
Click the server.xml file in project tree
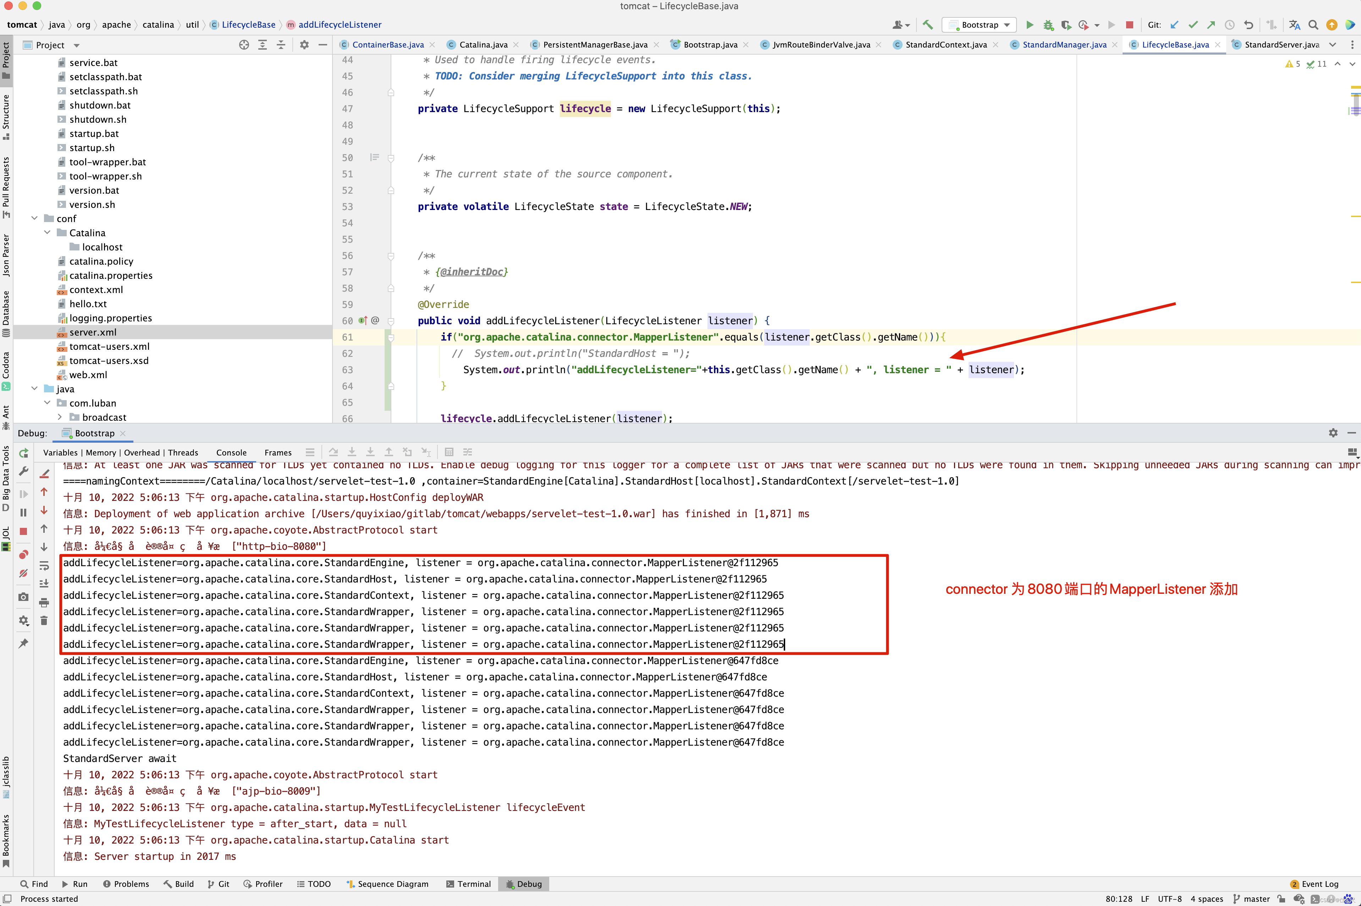92,332
